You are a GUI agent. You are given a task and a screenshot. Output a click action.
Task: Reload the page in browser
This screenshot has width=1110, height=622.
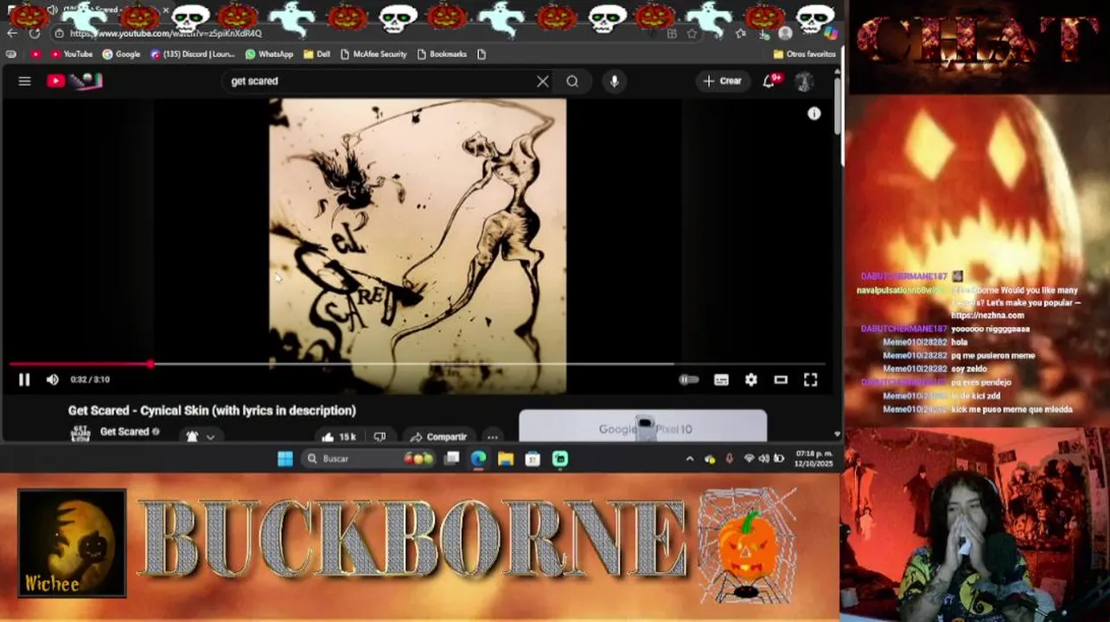[x=35, y=33]
